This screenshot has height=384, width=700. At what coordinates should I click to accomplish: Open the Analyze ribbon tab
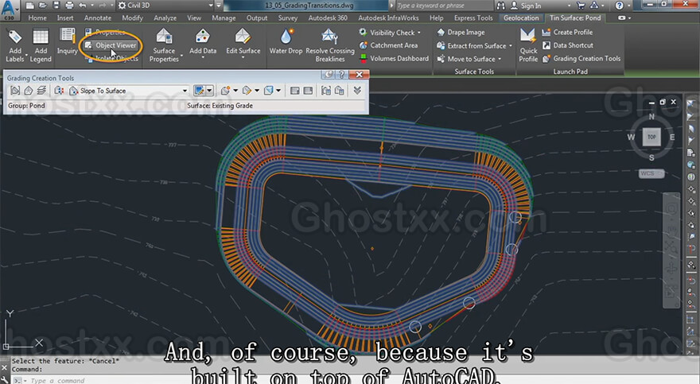[165, 17]
